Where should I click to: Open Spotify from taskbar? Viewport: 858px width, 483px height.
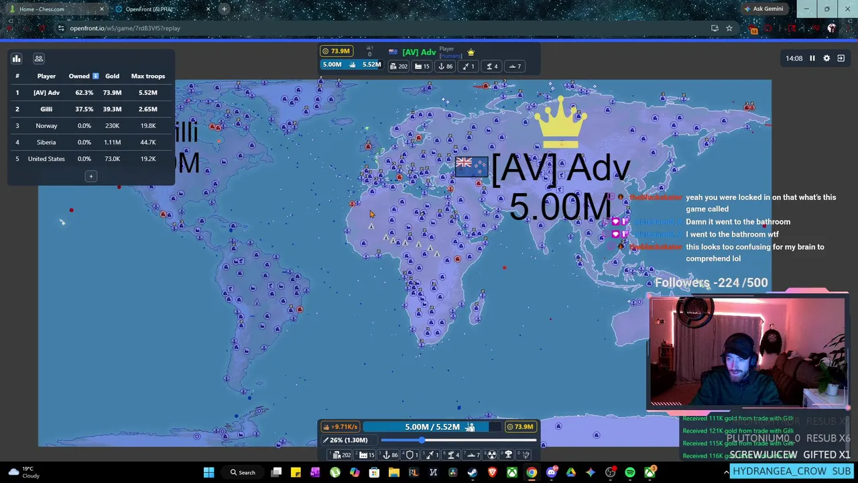630,473
